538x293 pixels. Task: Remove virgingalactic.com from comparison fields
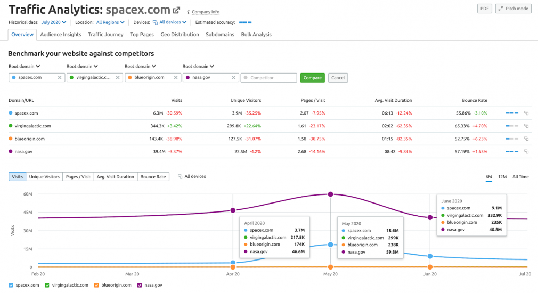[118, 78]
